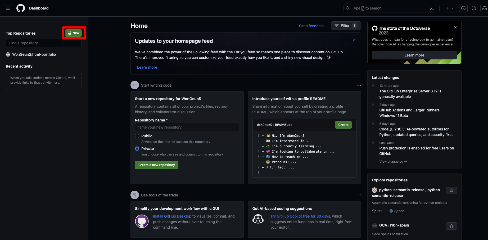
Task: Select the Public visibility radio button
Action: (x=137, y=136)
